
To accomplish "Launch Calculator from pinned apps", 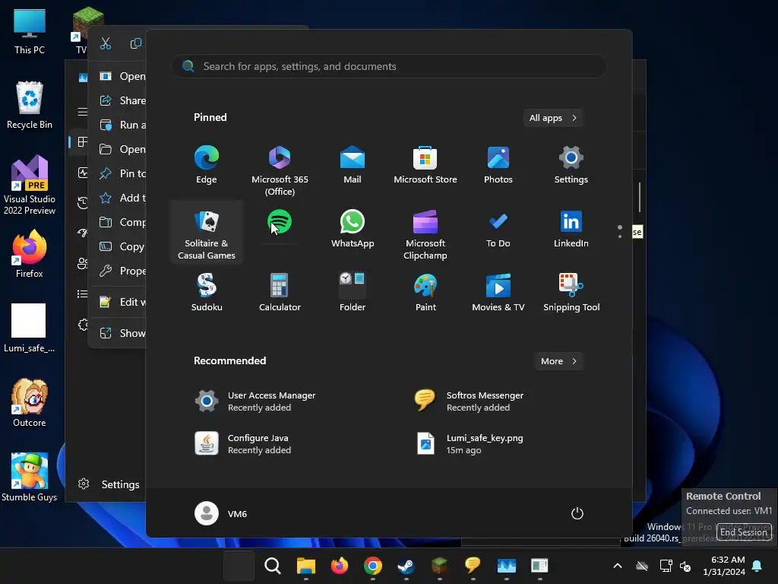I will [280, 293].
